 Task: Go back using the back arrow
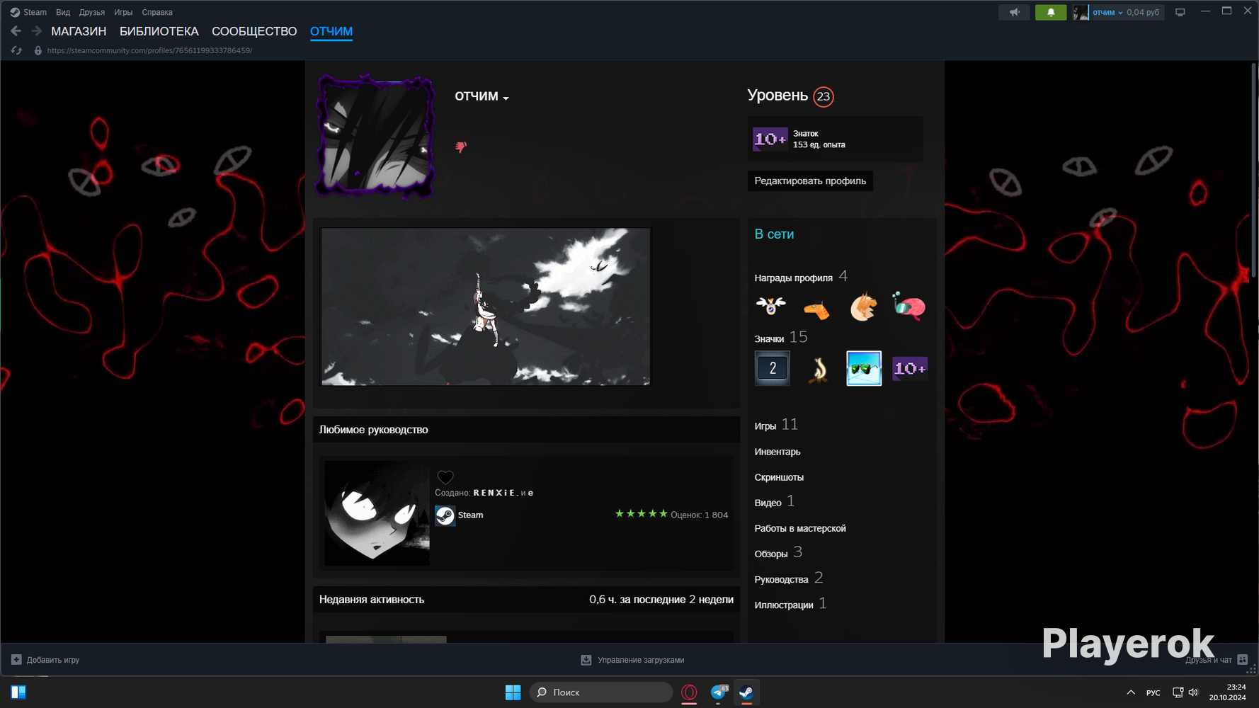pos(16,31)
